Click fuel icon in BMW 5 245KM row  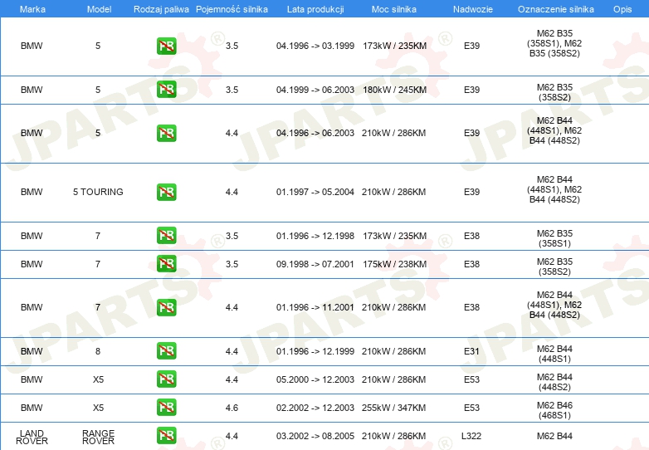[166, 90]
